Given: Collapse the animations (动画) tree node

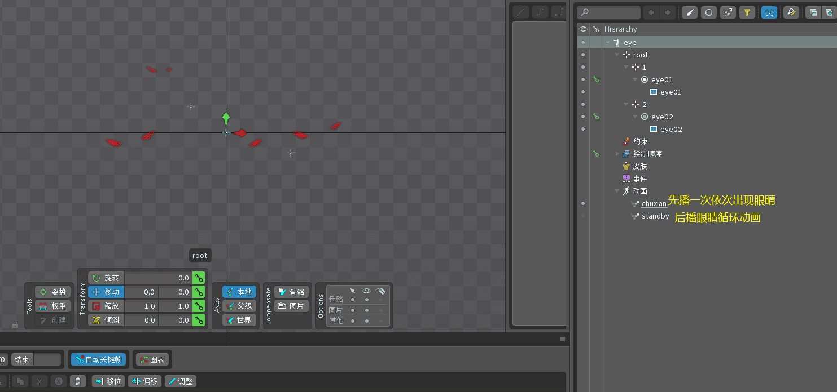Looking at the screenshot, I should tap(617, 191).
